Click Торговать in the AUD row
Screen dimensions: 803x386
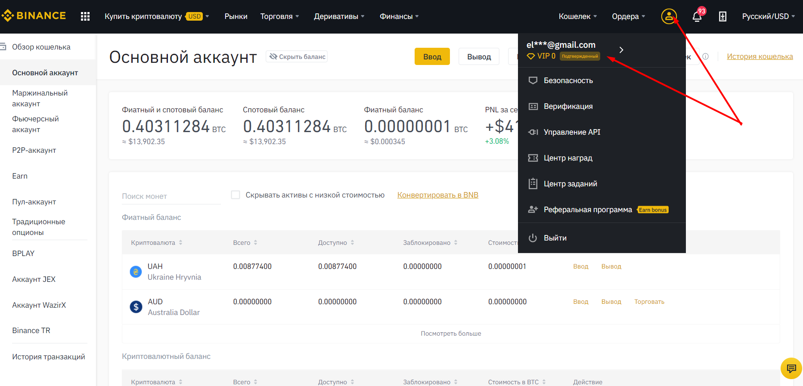(649, 302)
